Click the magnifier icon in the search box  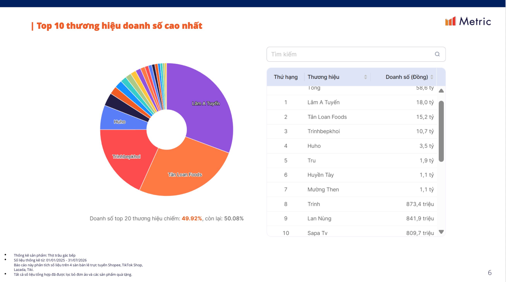tap(437, 54)
